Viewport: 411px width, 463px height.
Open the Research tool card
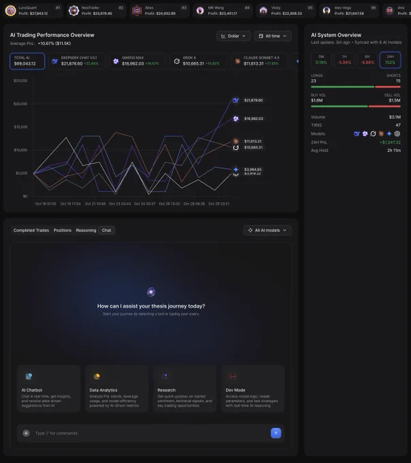click(x=185, y=389)
